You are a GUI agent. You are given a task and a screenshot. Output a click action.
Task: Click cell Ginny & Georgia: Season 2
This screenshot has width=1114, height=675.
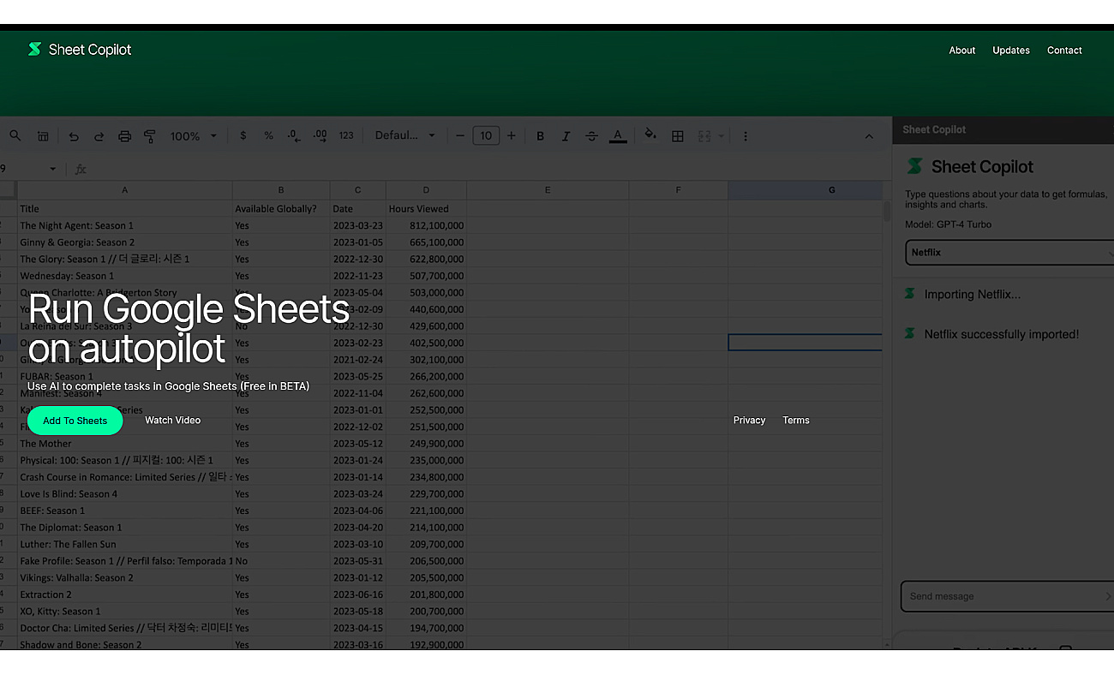[124, 242]
